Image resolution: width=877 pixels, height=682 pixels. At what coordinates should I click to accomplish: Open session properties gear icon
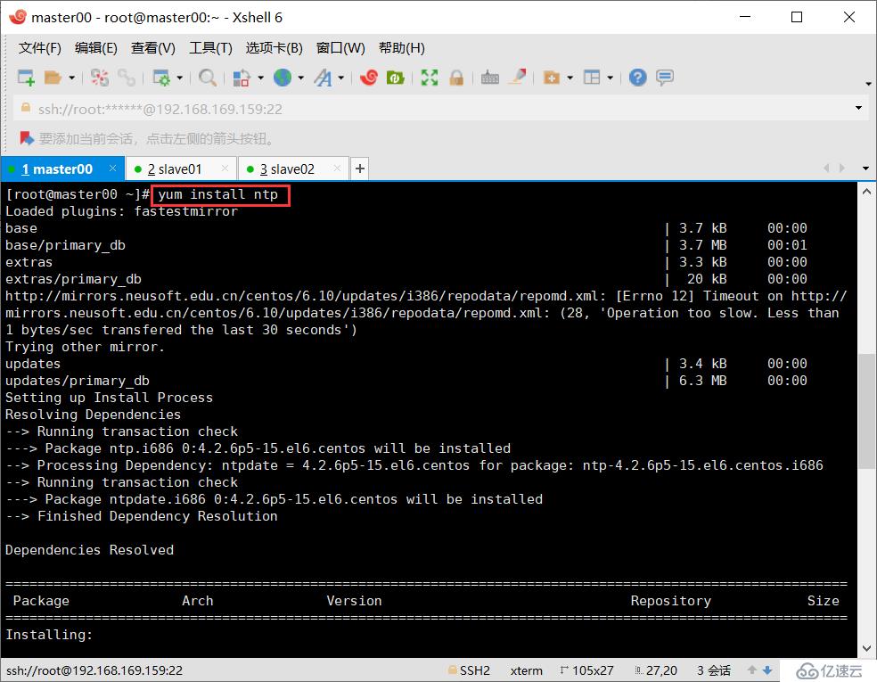pyautogui.click(x=161, y=78)
